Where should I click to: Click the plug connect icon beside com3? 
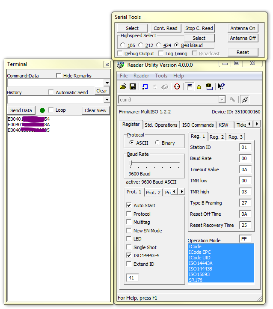(245, 99)
